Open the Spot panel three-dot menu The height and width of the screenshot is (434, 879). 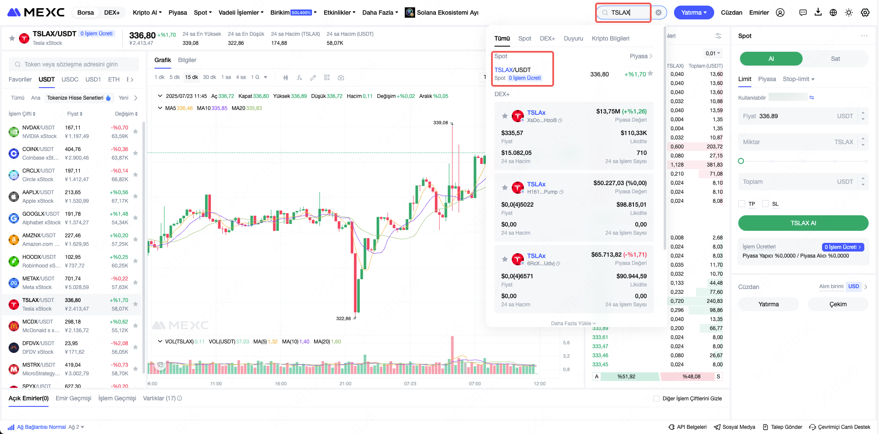point(864,36)
